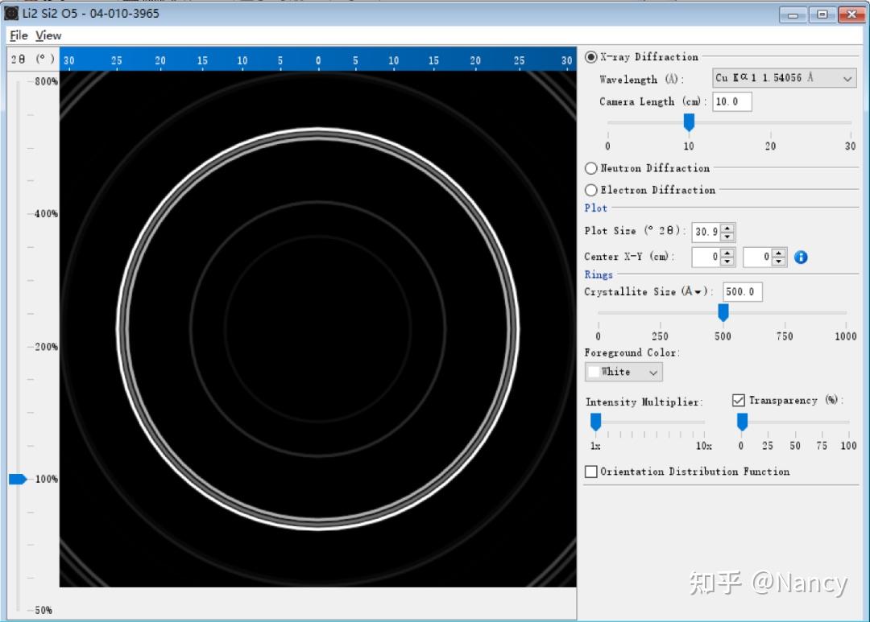Screen dimensions: 870x622
Task: Open the Crystallite Size unit dropdown arrow
Action: click(698, 292)
